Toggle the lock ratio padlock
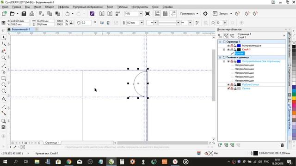 [x=71, y=23]
